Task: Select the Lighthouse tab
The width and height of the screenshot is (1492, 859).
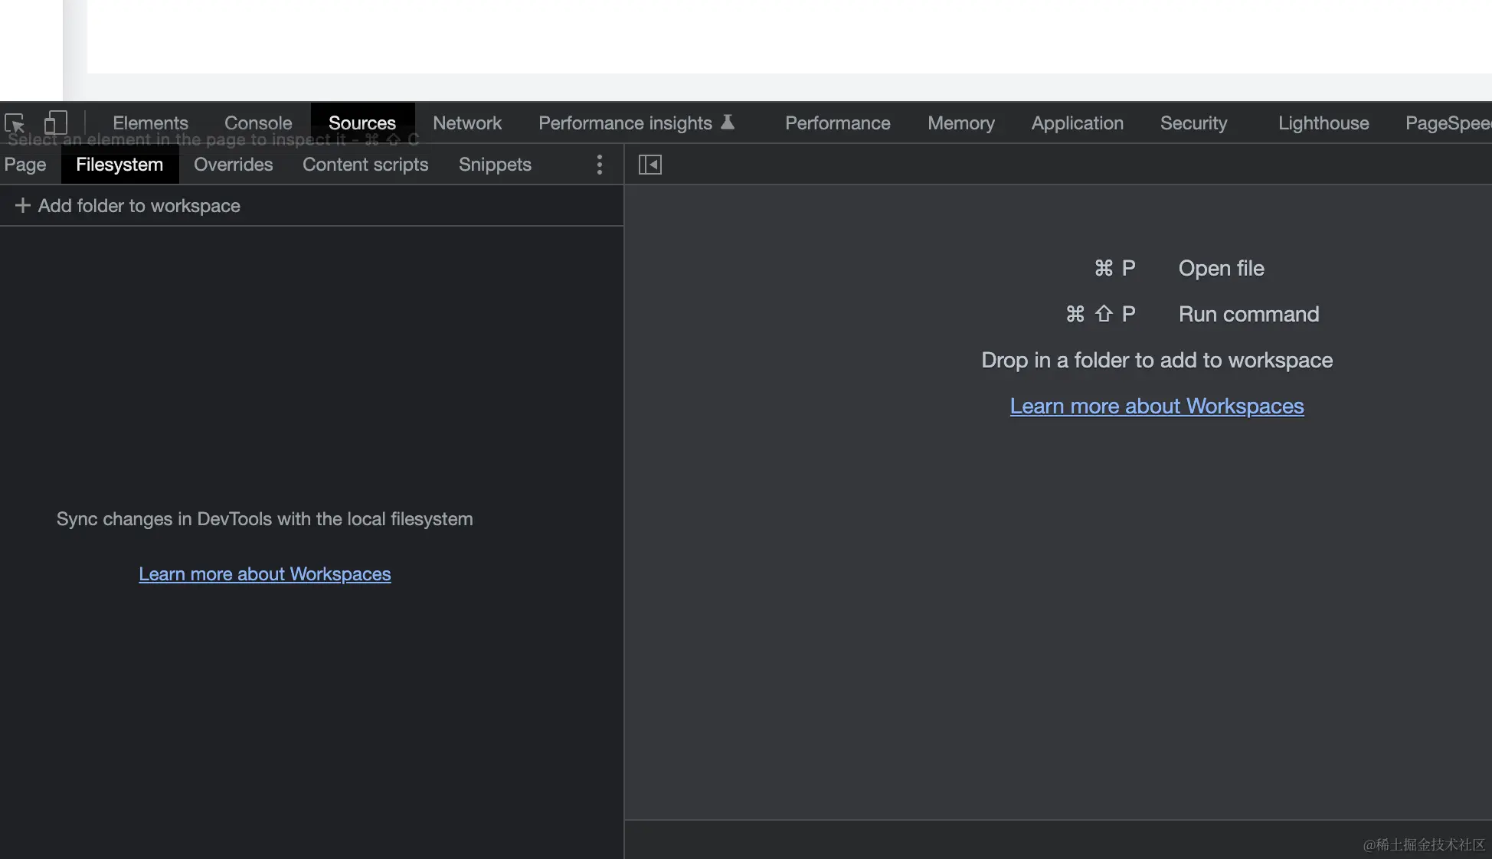Action: 1323,122
